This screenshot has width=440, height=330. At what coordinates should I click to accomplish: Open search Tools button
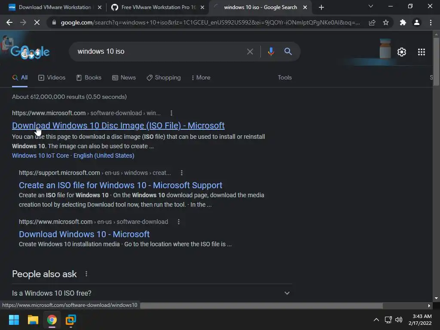284,78
